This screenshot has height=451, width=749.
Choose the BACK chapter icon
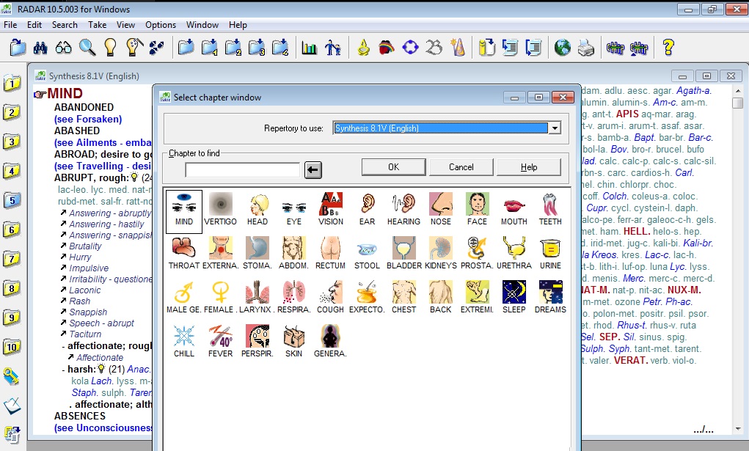pos(440,298)
